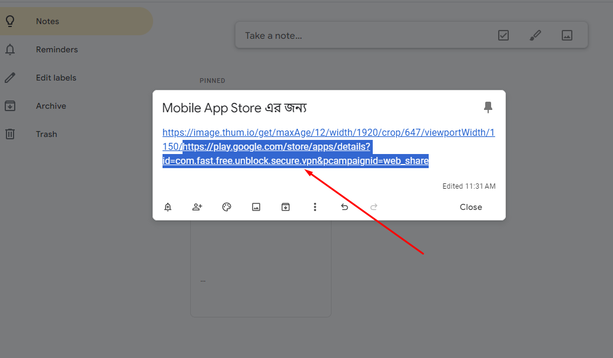Click the note title 'Mobile App Store'
Viewport: 613px width, 358px height.
click(234, 108)
